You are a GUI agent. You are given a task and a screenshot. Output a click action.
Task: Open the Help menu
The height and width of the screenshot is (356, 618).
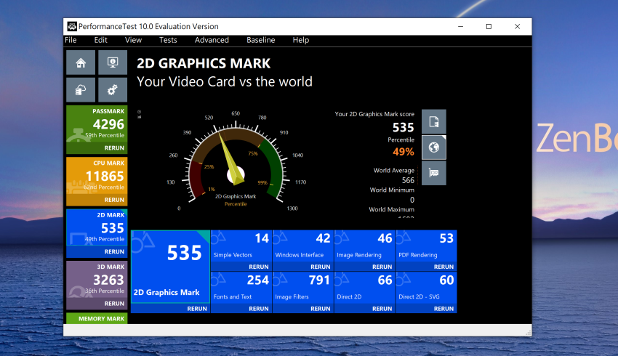point(301,40)
